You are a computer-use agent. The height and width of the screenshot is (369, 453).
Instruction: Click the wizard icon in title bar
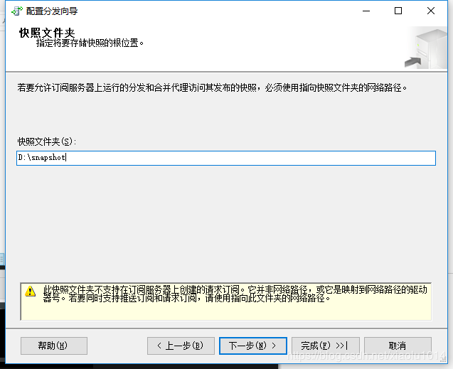tap(17, 11)
